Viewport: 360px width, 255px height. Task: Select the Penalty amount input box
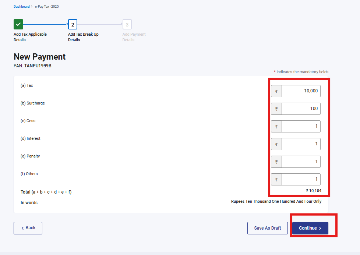[301, 162]
